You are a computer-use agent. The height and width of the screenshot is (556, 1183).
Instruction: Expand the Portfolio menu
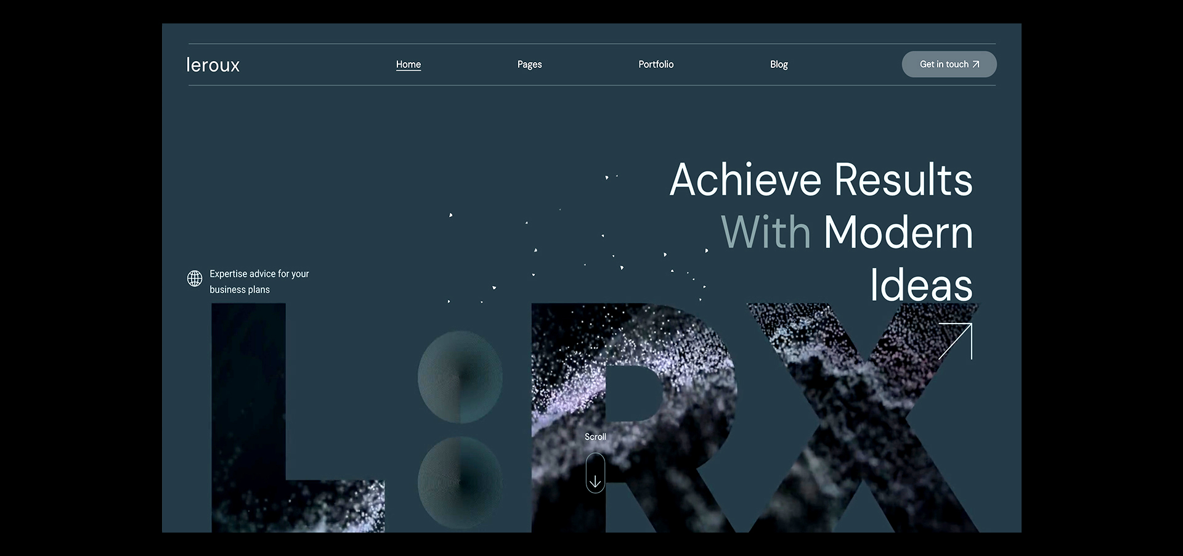[656, 64]
